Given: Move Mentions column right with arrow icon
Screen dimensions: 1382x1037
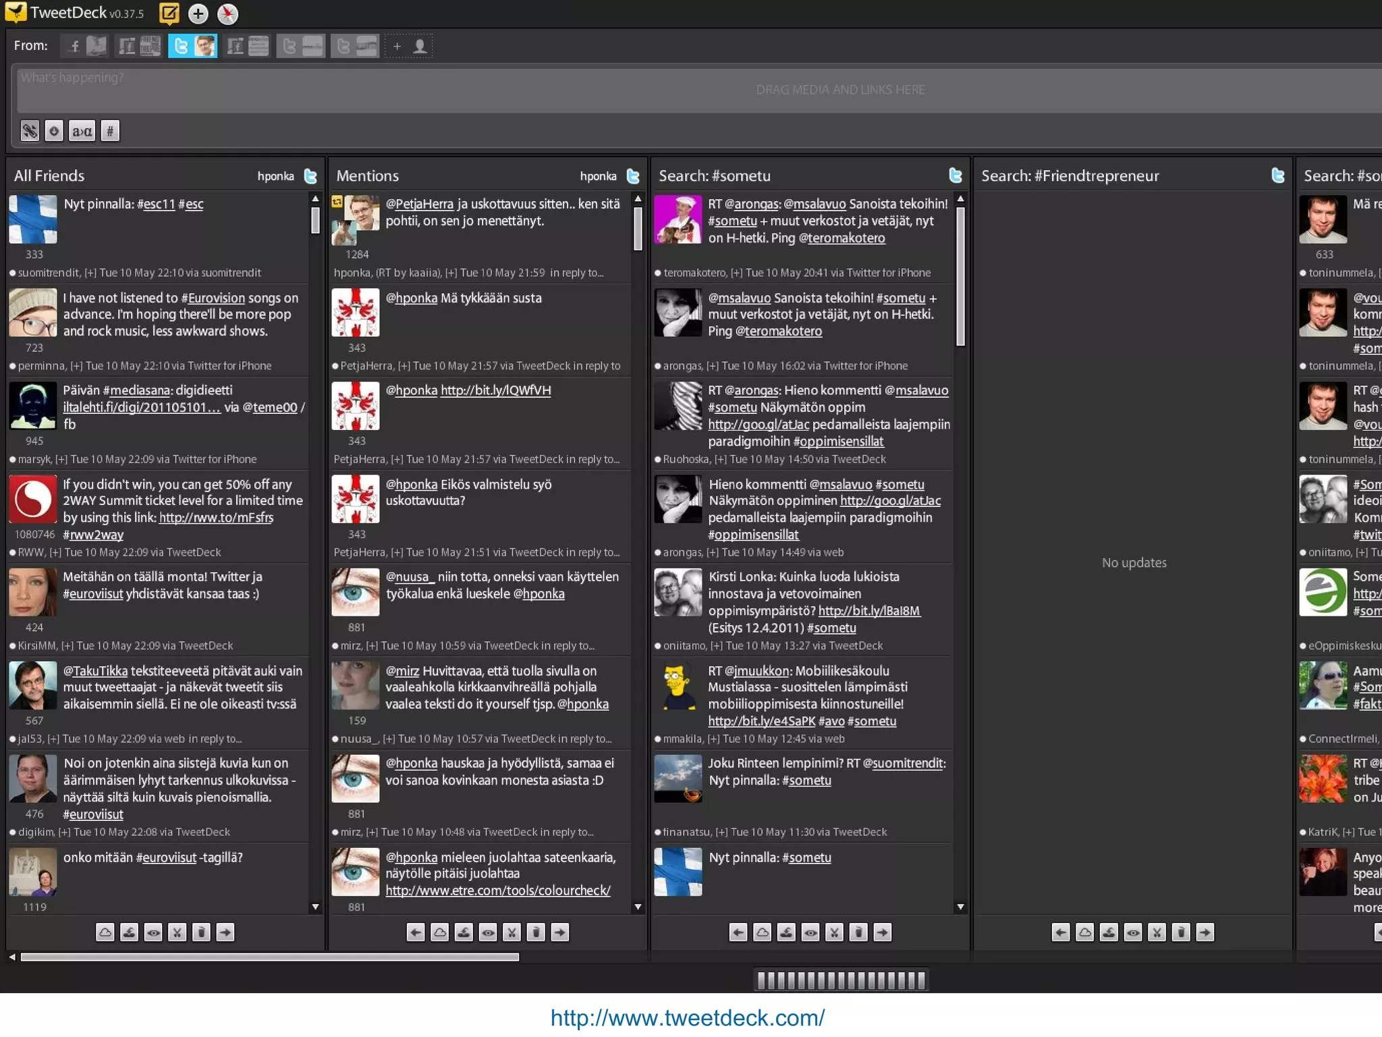Looking at the screenshot, I should pos(559,932).
